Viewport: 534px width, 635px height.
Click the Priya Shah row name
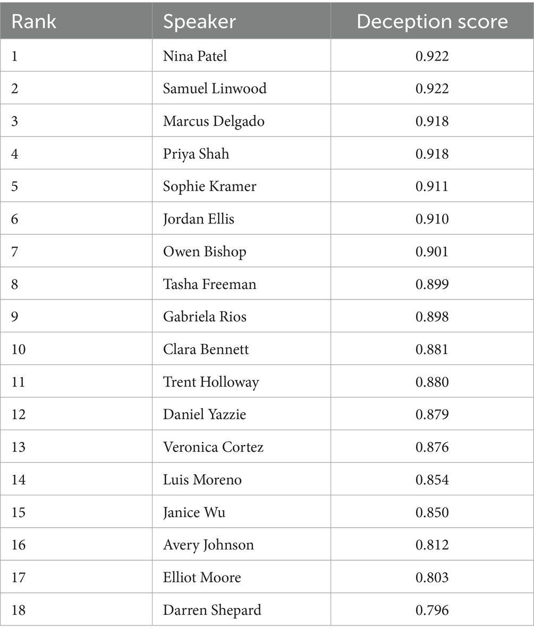pos(196,154)
